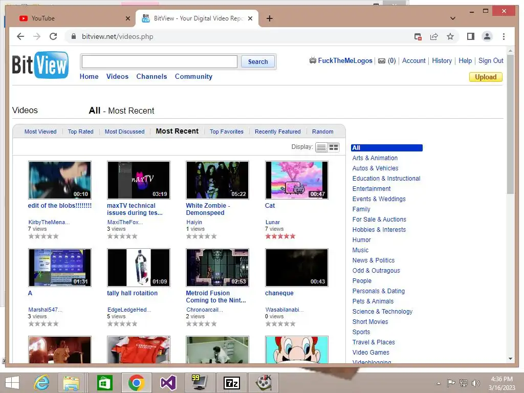Open the chaneque video thumbnail
This screenshot has width=524, height=393.
click(296, 268)
